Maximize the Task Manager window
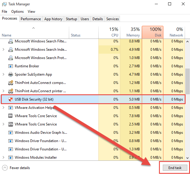The height and width of the screenshot is (175, 190). [170, 4]
